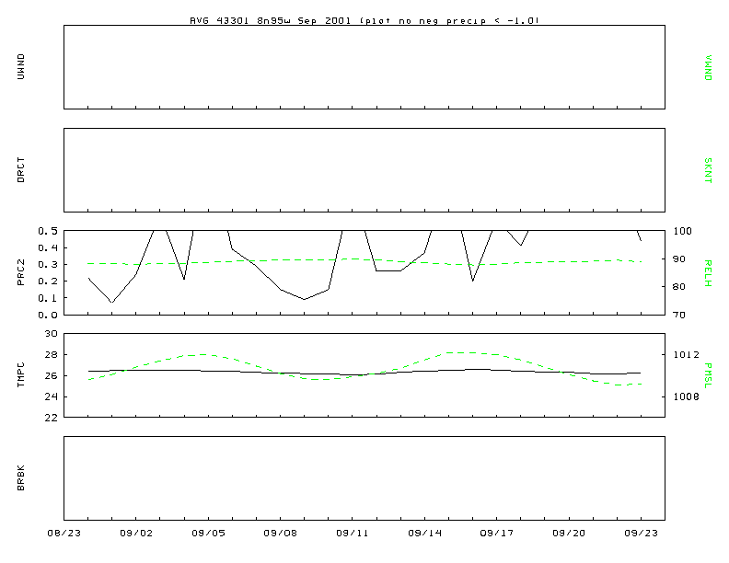The height and width of the screenshot is (563, 729).
Task: Click the green pressure peak near 09/15
Action: coord(460,352)
